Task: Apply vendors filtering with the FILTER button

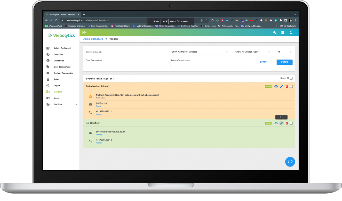Action: click(284, 62)
